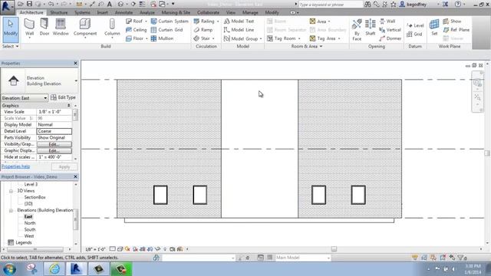
Task: Open the Annotate tab
Action: (x=124, y=12)
